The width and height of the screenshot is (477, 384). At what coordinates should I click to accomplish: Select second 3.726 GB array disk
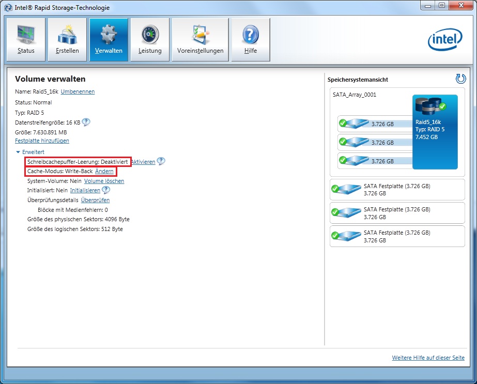pyautogui.click(x=375, y=143)
